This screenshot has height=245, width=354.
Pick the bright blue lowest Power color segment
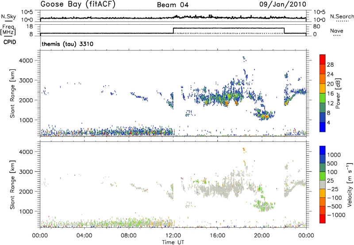pyautogui.click(x=323, y=127)
